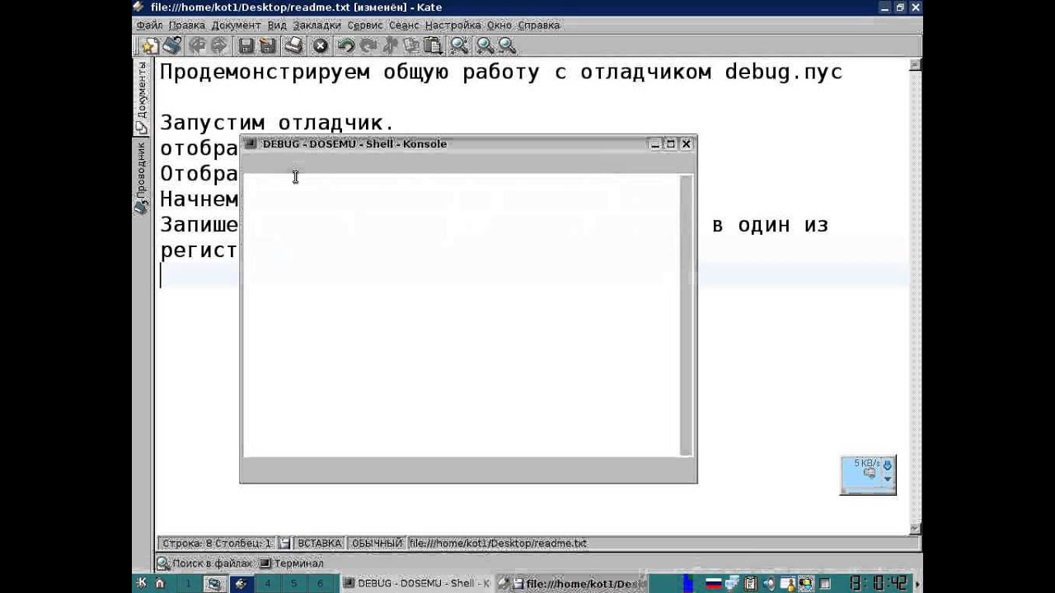
Task: Click the clipboard tray icon
Action: (x=750, y=584)
